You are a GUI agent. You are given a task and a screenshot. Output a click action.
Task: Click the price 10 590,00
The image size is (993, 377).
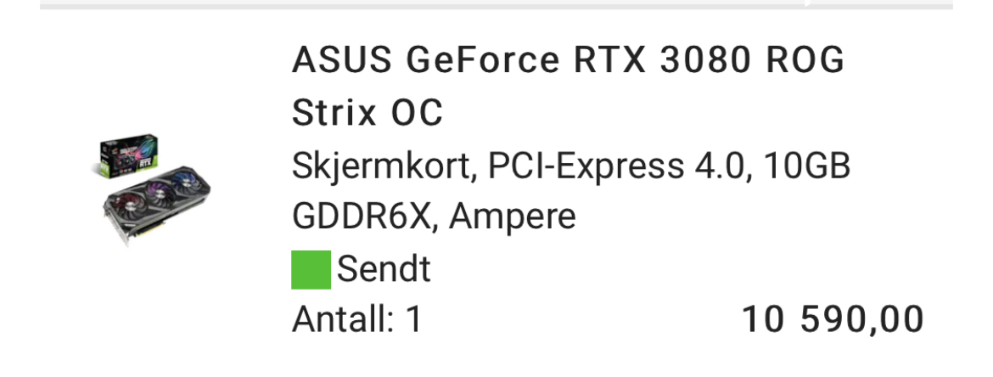click(833, 320)
